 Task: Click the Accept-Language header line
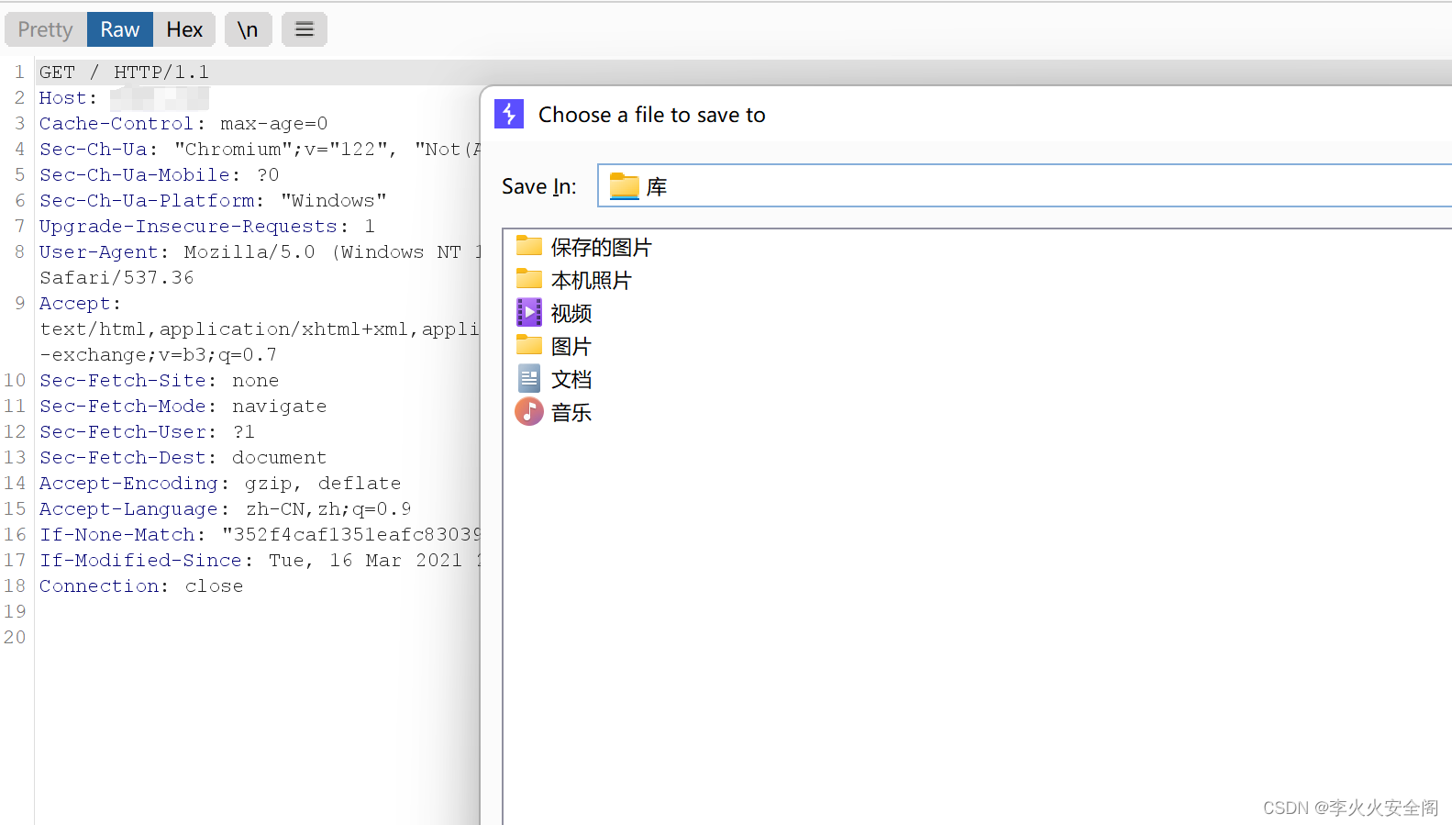coord(225,508)
